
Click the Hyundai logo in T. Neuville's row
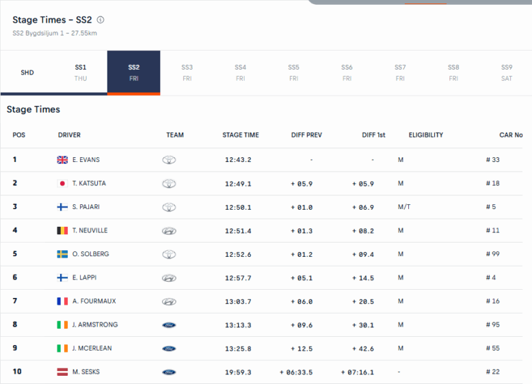[169, 231]
